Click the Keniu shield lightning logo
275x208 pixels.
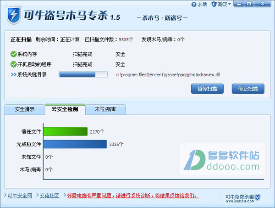14,15
